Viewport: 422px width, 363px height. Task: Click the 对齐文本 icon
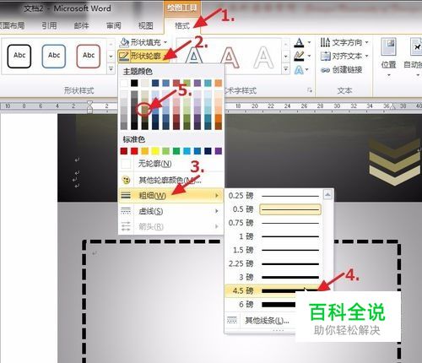[325, 56]
